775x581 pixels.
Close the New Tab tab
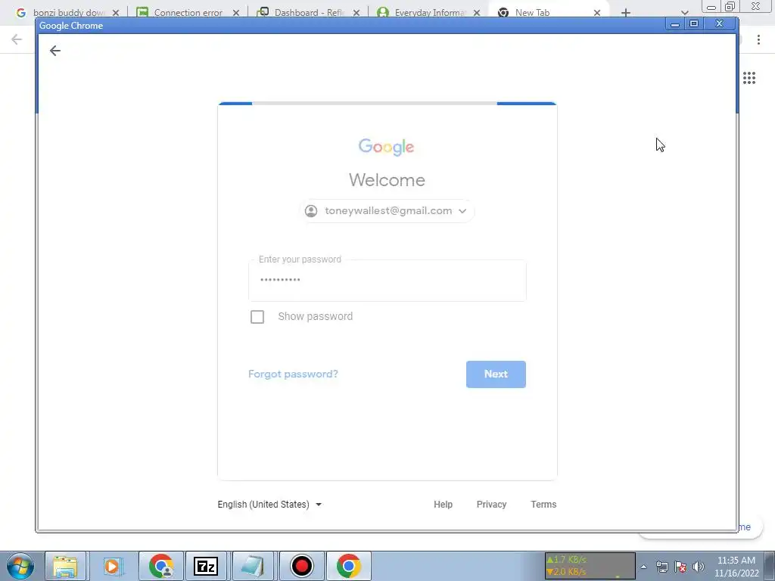[597, 12]
